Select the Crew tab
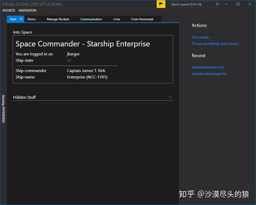Viewport: 256px width, 205px height. [x=116, y=19]
